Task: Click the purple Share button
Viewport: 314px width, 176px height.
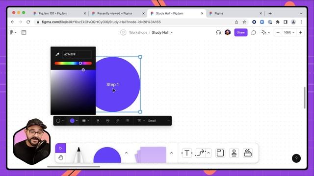Action: (241, 32)
